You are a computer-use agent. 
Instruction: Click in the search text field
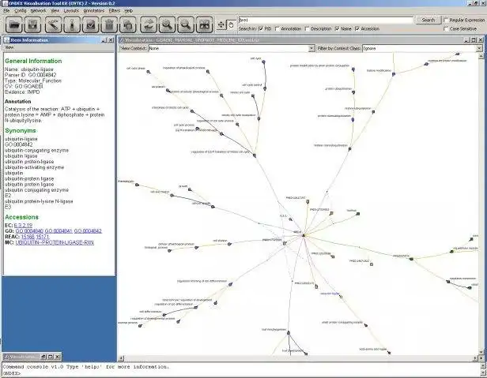(326, 20)
